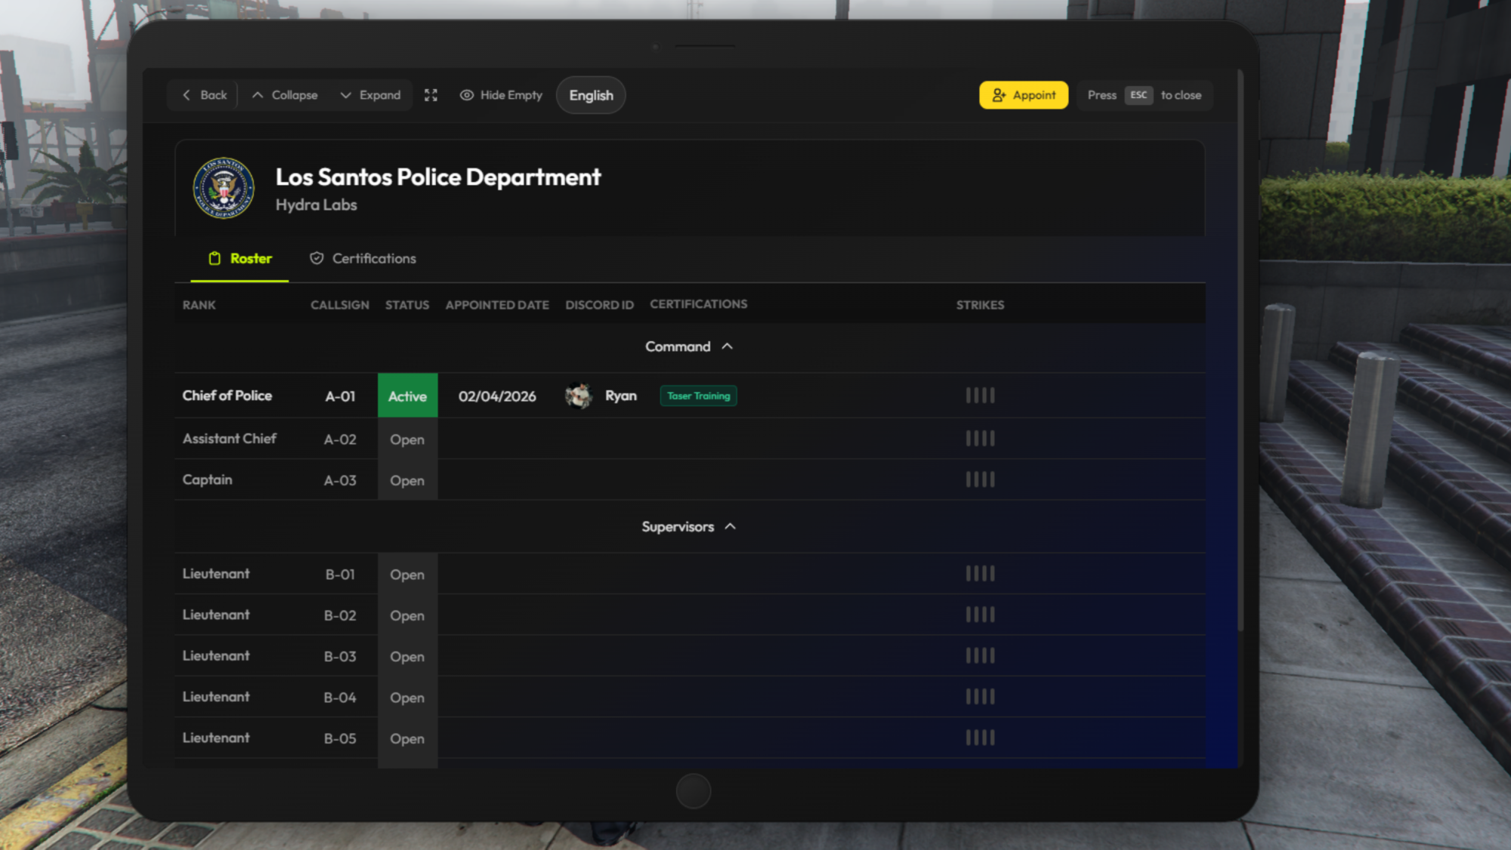Click the strikes indicator for Chief of Police
The height and width of the screenshot is (850, 1511).
tap(980, 395)
